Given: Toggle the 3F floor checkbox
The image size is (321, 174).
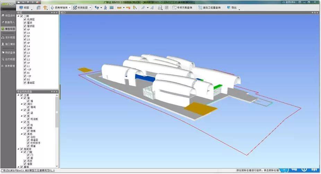Looking at the screenshot, I should tap(25, 50).
